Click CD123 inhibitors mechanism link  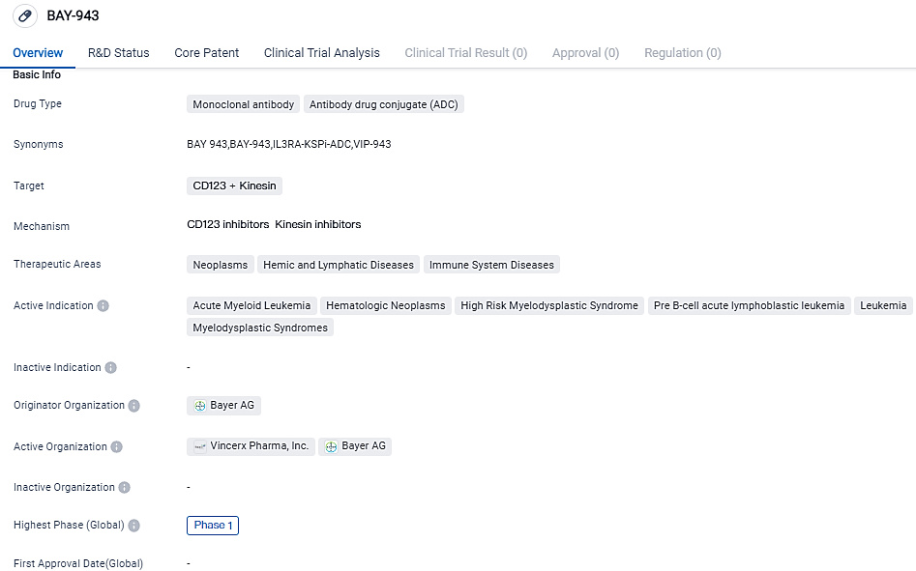coord(228,224)
